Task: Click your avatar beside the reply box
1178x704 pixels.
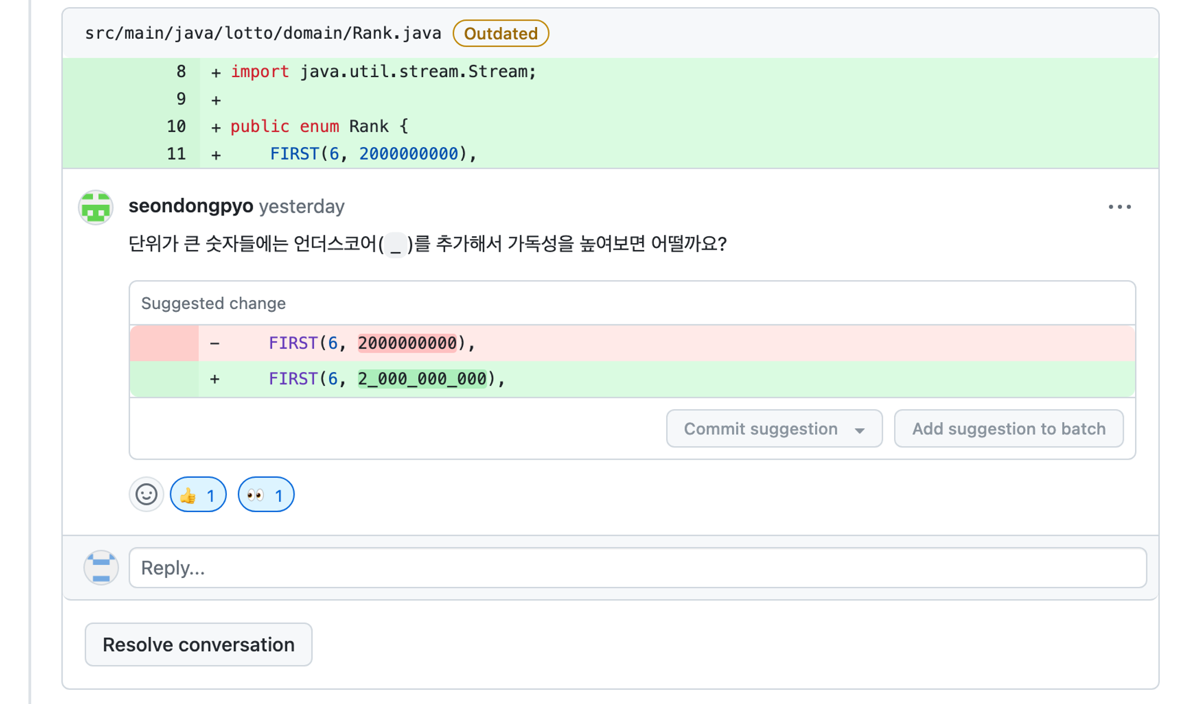Action: [x=101, y=567]
